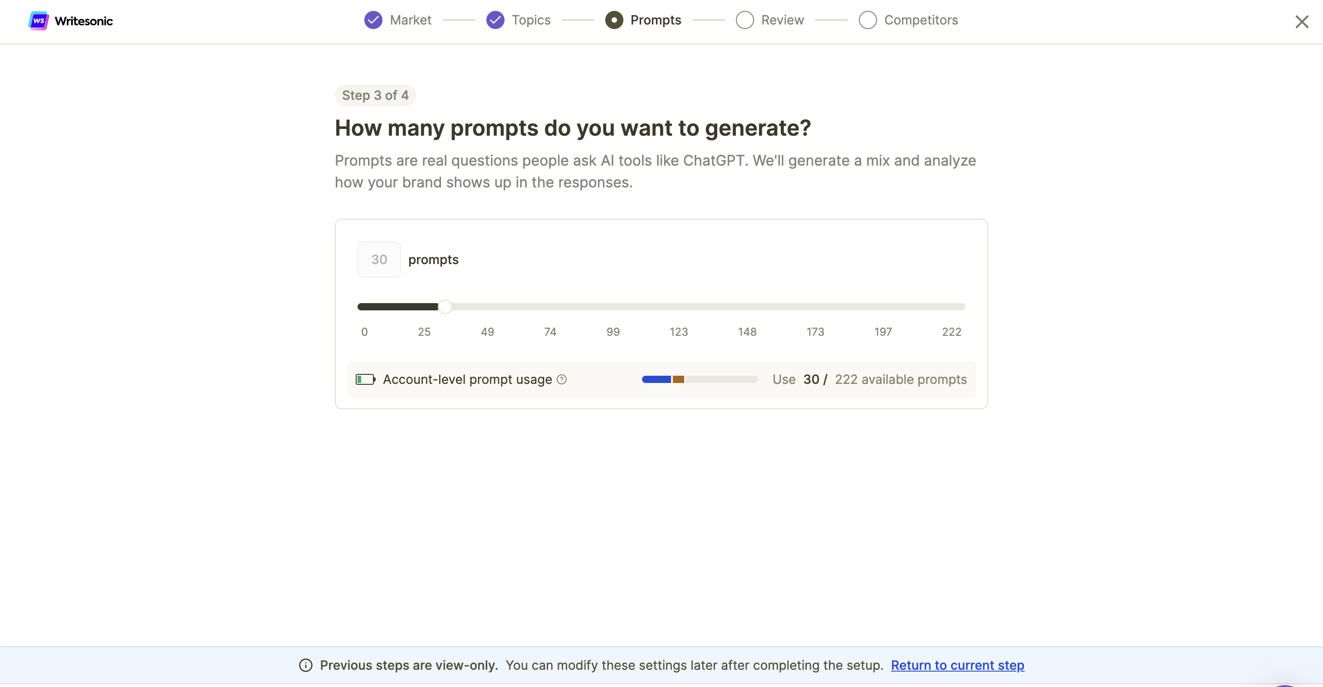The image size is (1323, 687).
Task: Click the battery usage icon
Action: pyautogui.click(x=366, y=379)
